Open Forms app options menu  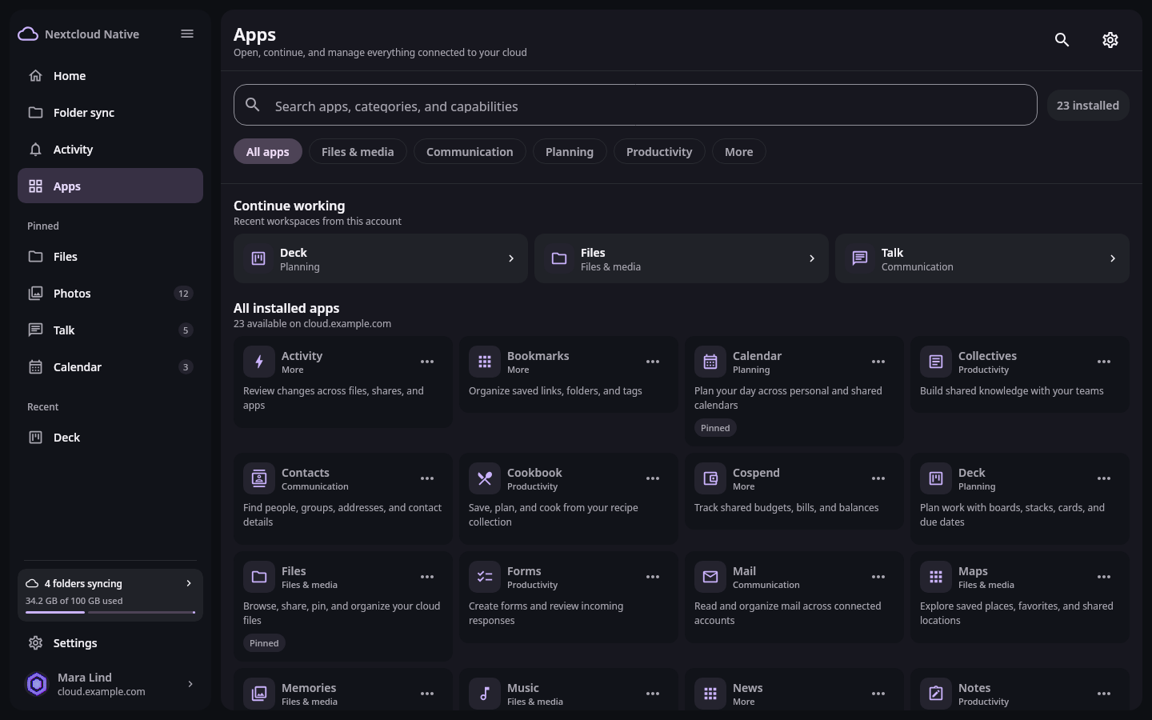[653, 577]
